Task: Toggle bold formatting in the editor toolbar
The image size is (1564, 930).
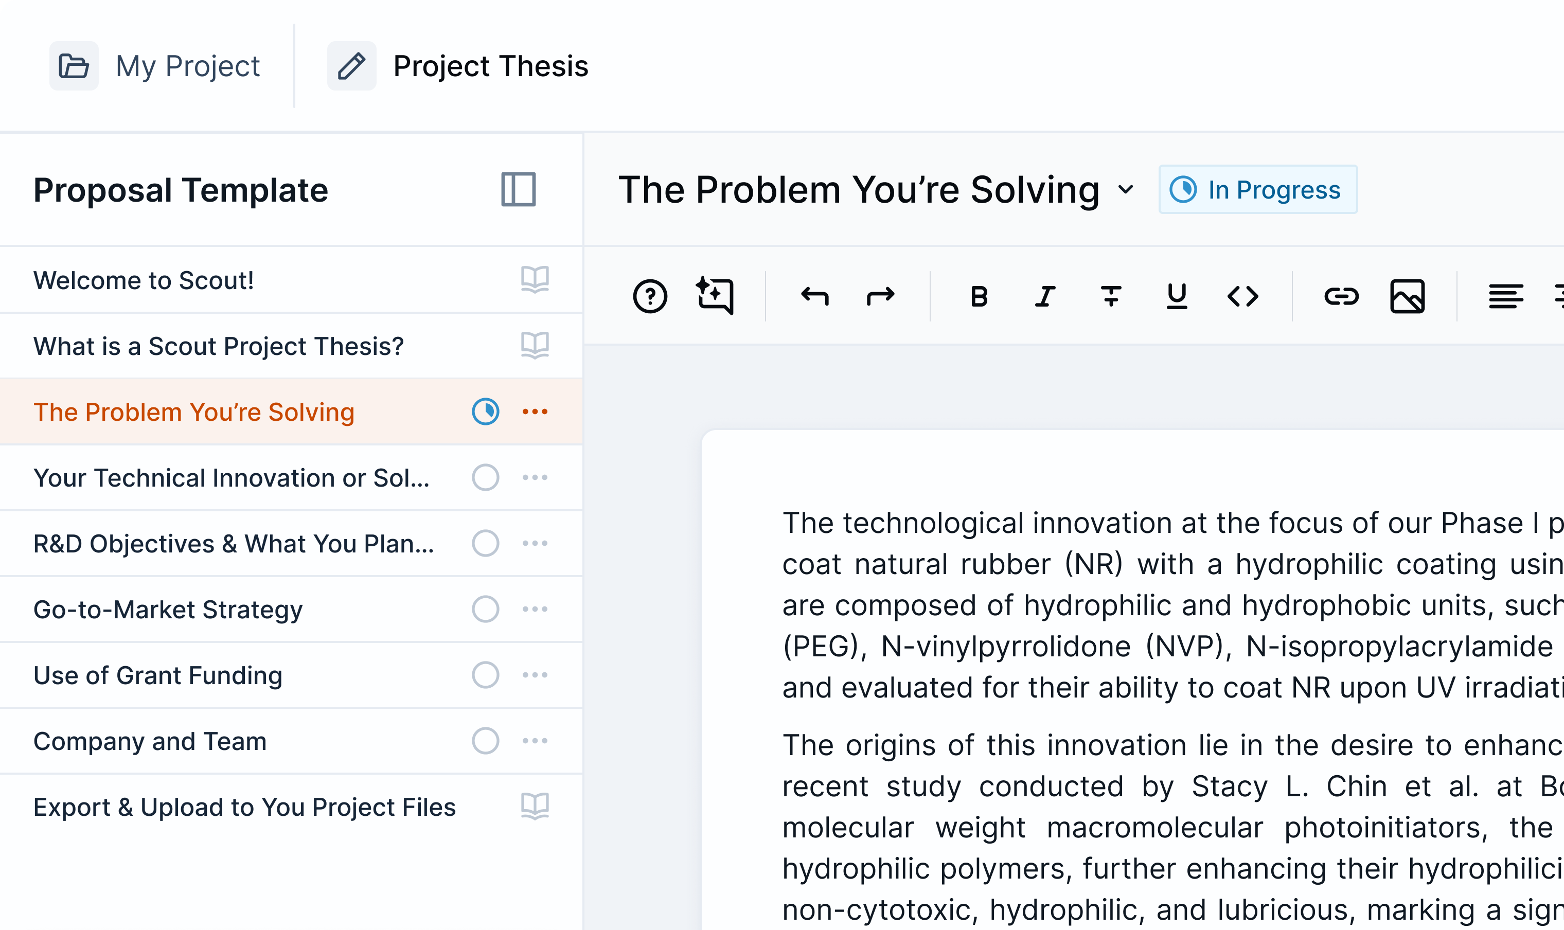Action: (980, 295)
